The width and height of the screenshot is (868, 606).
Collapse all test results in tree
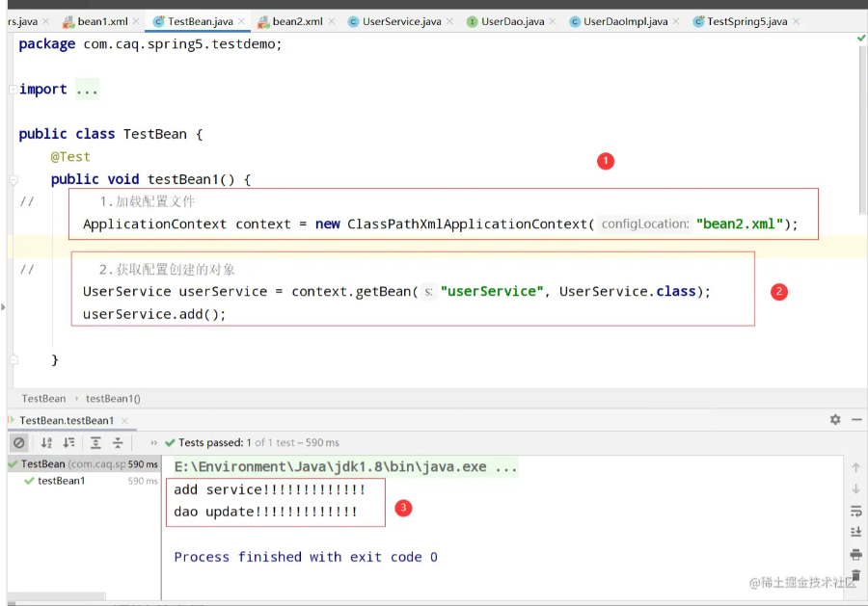click(118, 443)
